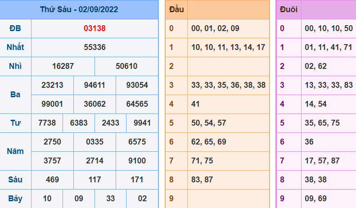Screen dimensions: 356x208
Task: Click Bảy prize number 10
Action: 47,199
